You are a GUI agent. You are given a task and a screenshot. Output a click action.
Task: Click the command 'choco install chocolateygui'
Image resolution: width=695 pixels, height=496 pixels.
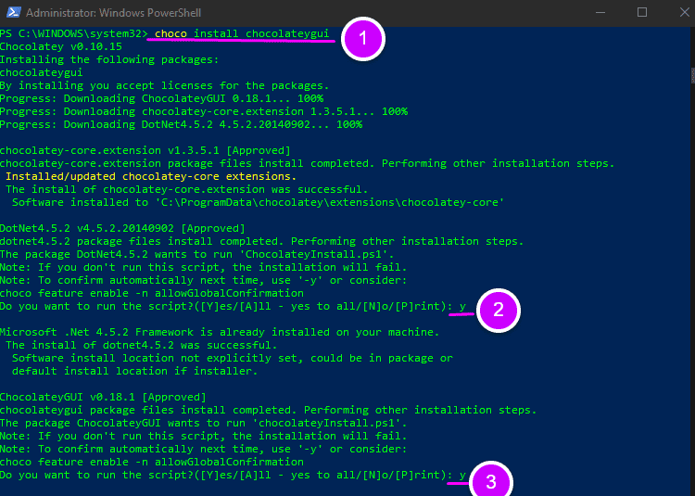(242, 33)
